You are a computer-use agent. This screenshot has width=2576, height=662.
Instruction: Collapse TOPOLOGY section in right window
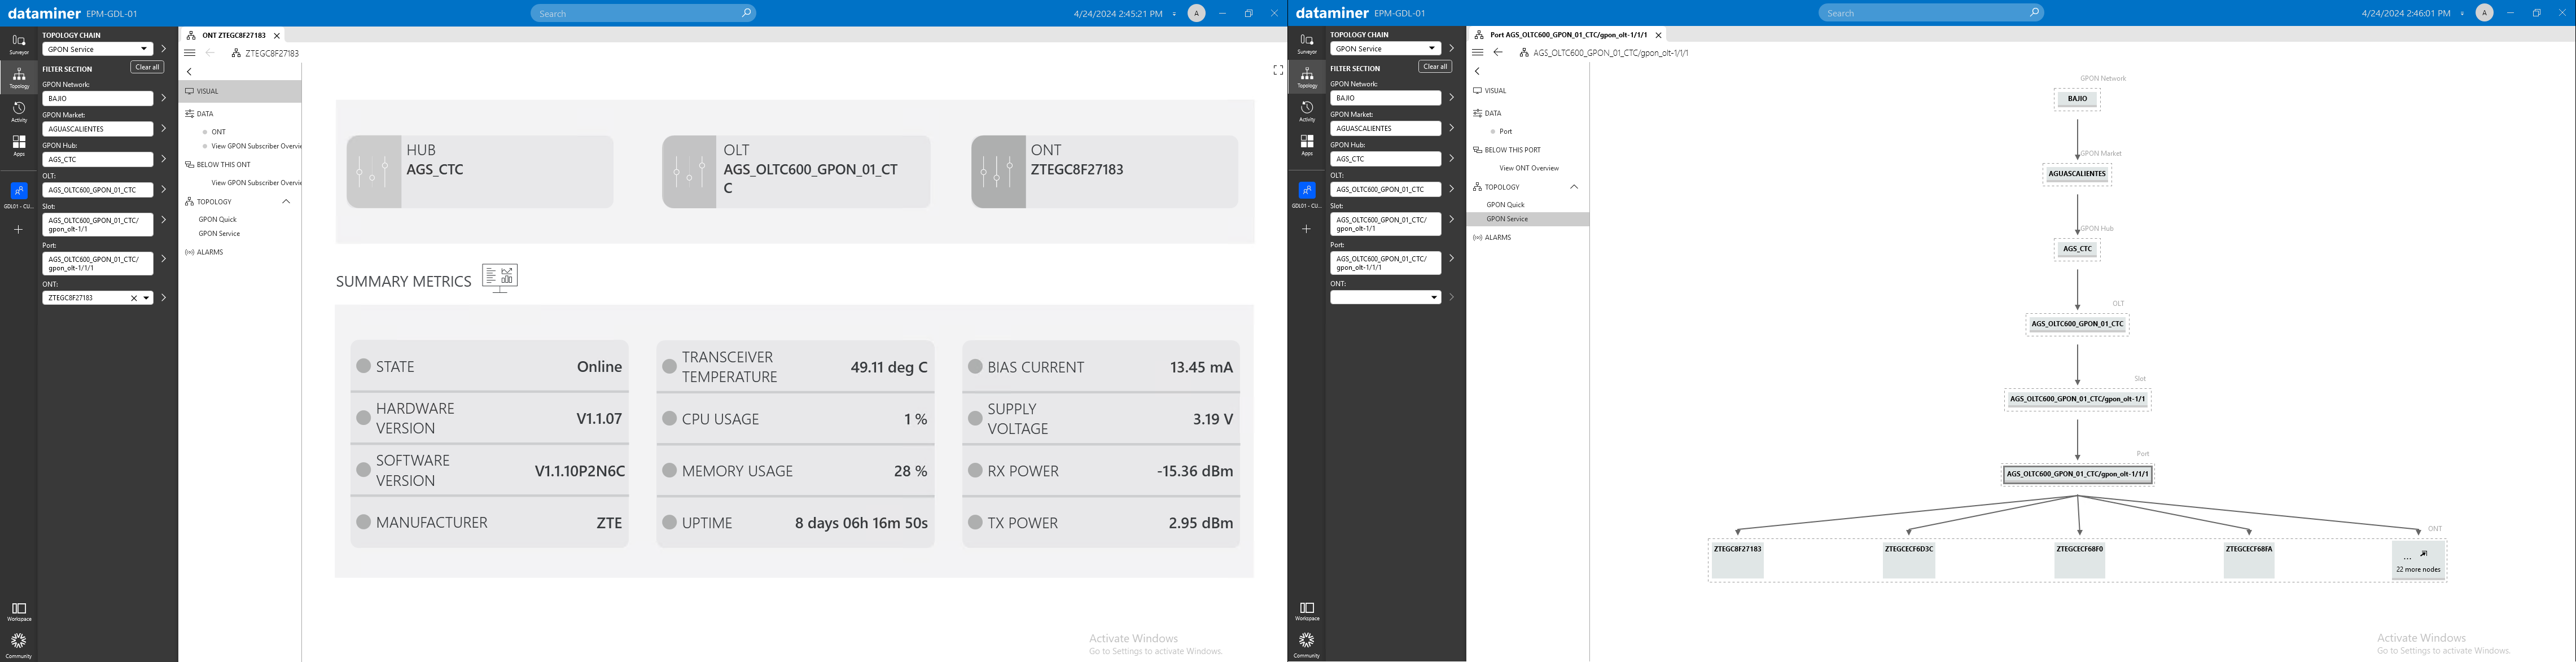coord(1574,187)
